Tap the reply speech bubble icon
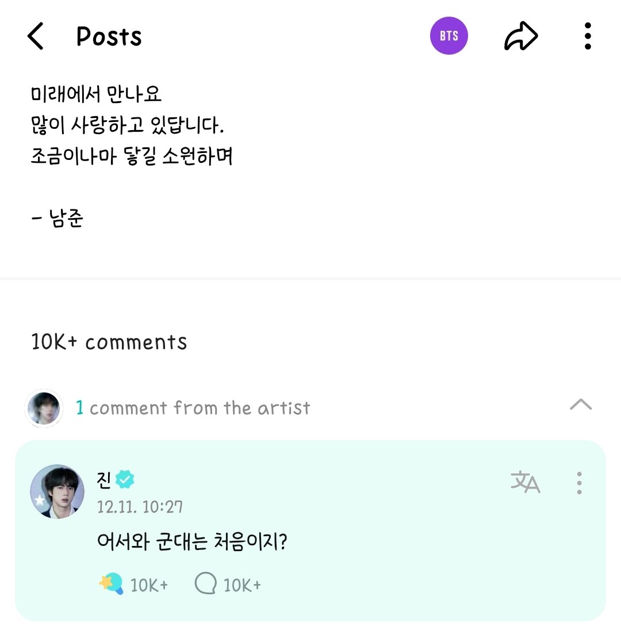 [205, 584]
